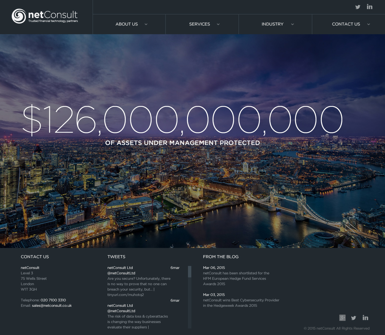
Task: Open blog post about Hedgeweek Awards win
Action: click(x=241, y=303)
